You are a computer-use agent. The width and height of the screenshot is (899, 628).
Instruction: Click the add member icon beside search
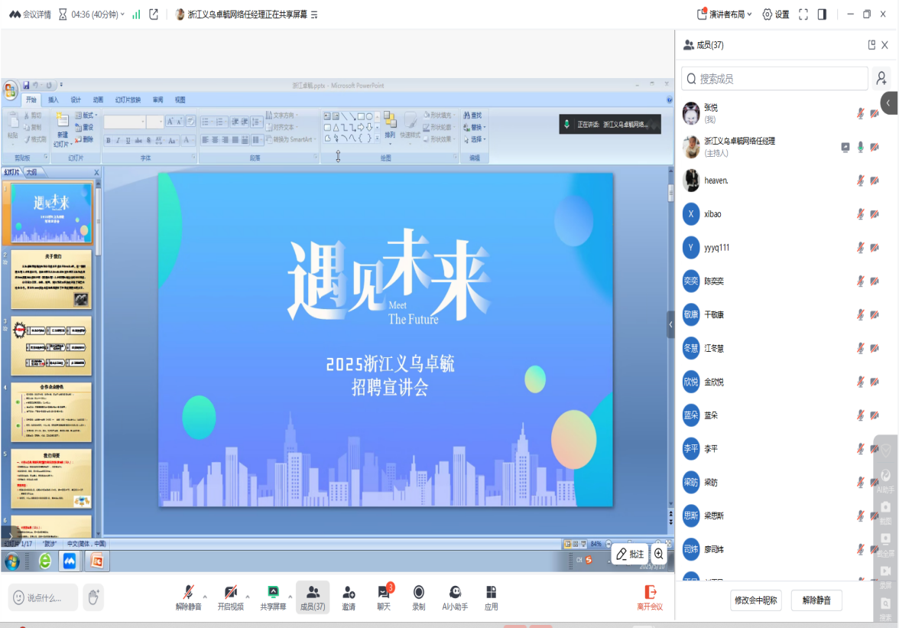point(881,78)
